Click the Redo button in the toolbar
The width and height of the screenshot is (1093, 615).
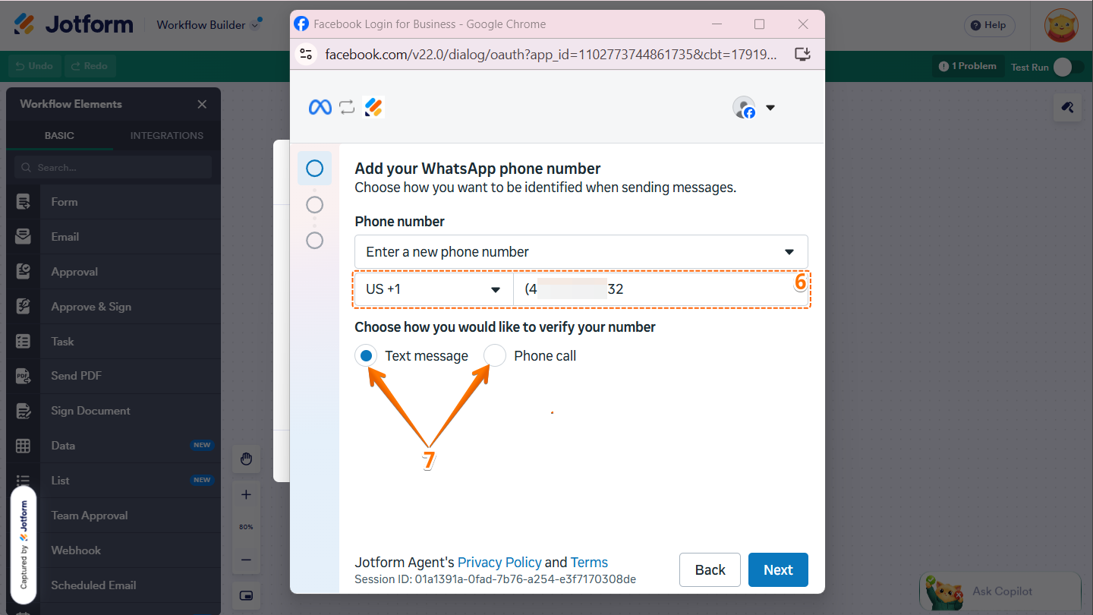click(90, 66)
